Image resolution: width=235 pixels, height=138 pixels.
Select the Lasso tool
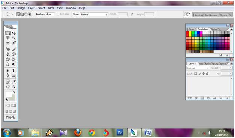(x=8, y=38)
